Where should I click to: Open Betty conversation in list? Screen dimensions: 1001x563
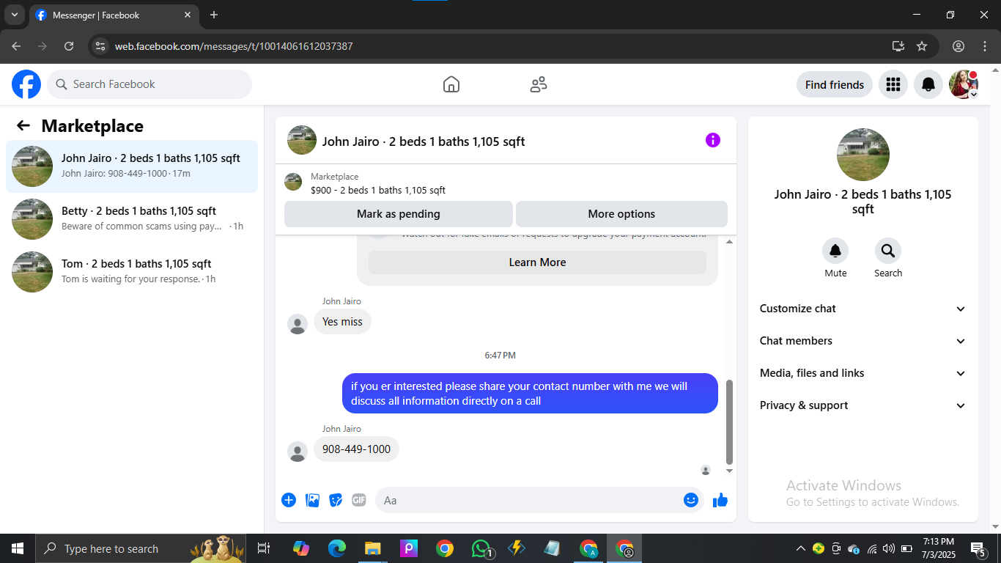click(132, 219)
